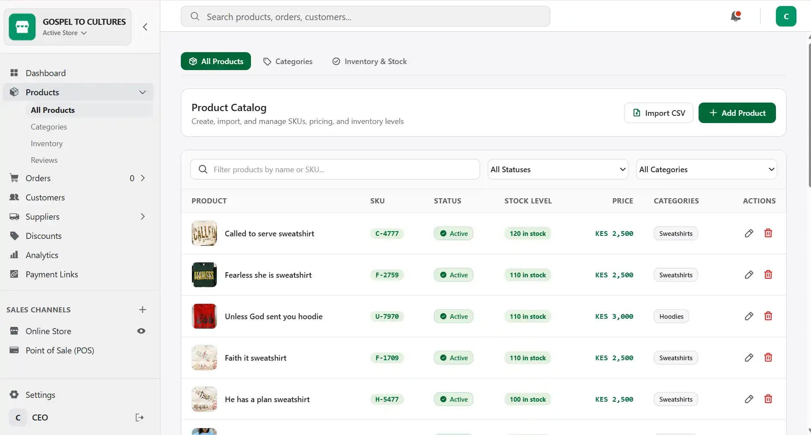This screenshot has width=811, height=435.
Task: Open Fearless she is sweatshirt thumbnail
Action: pyautogui.click(x=204, y=275)
